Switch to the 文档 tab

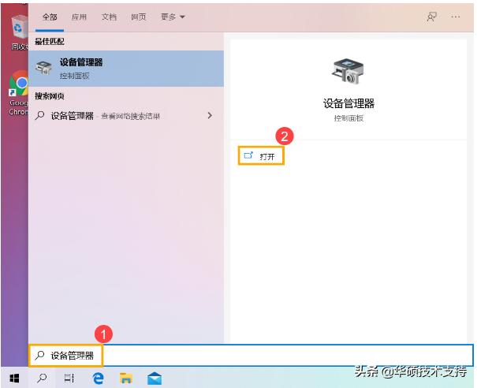pos(109,17)
